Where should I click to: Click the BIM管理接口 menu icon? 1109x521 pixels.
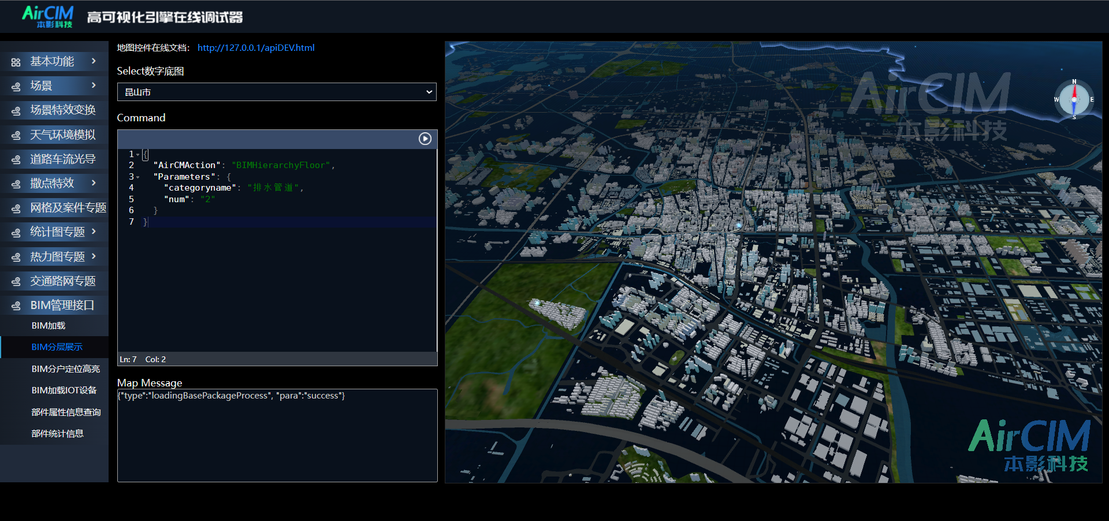point(16,306)
